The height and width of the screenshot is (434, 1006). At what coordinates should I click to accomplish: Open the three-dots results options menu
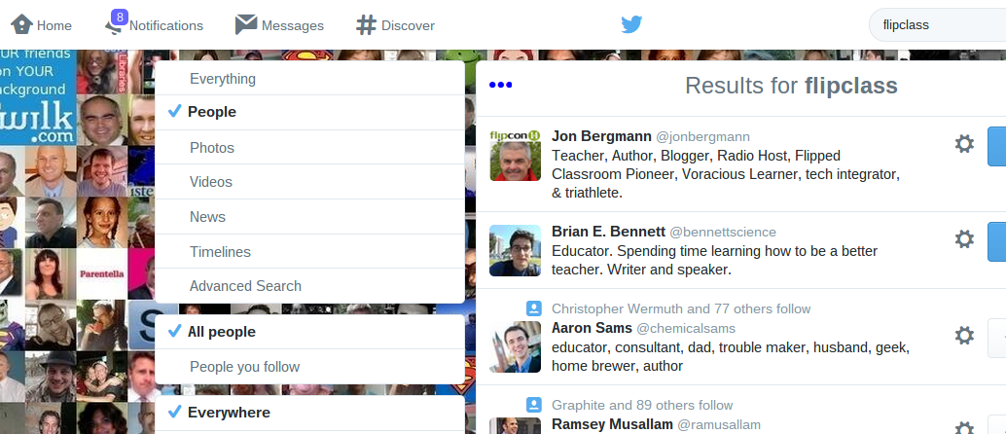point(500,85)
